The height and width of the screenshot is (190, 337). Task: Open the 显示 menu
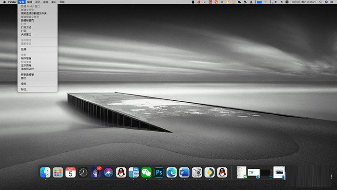click(38, 2)
